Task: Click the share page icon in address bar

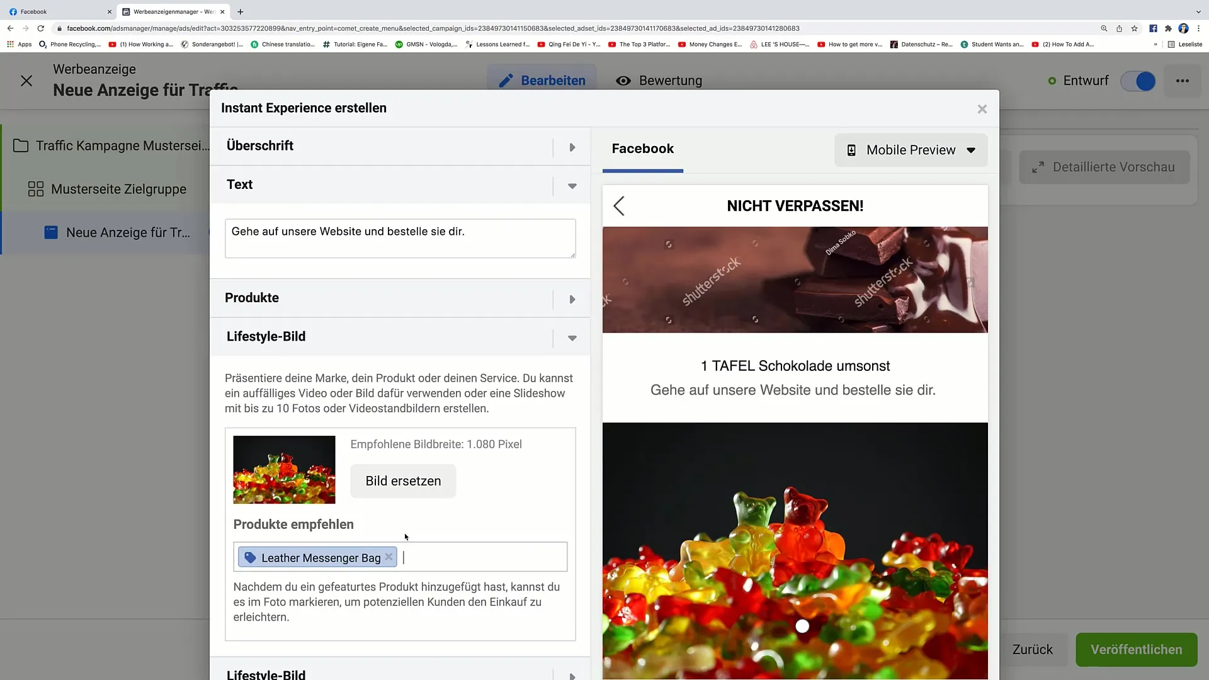Action: pos(1119,28)
